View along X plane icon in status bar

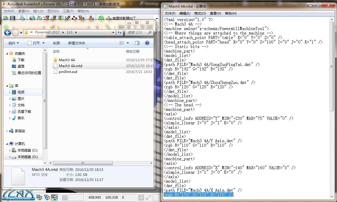(x=39, y=197)
